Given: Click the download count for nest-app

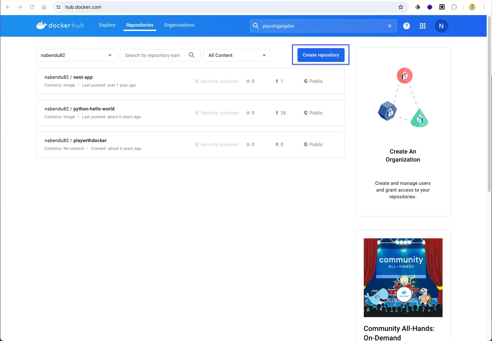Looking at the screenshot, I should tap(279, 81).
